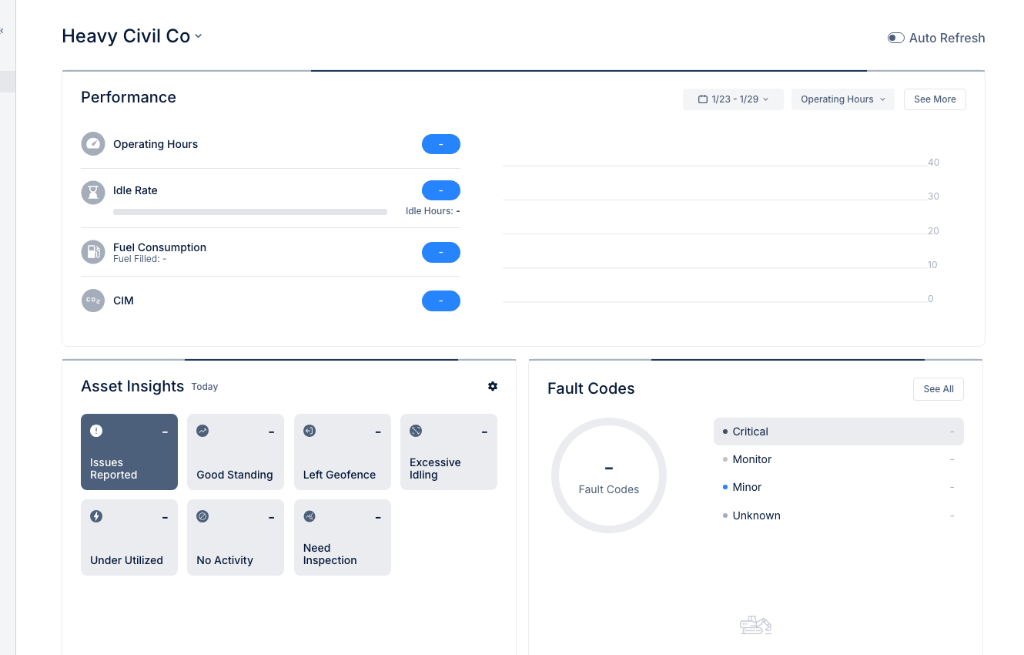Click the Need Inspection tile icon
Screen dimensions: 1024x655
[x=309, y=516]
